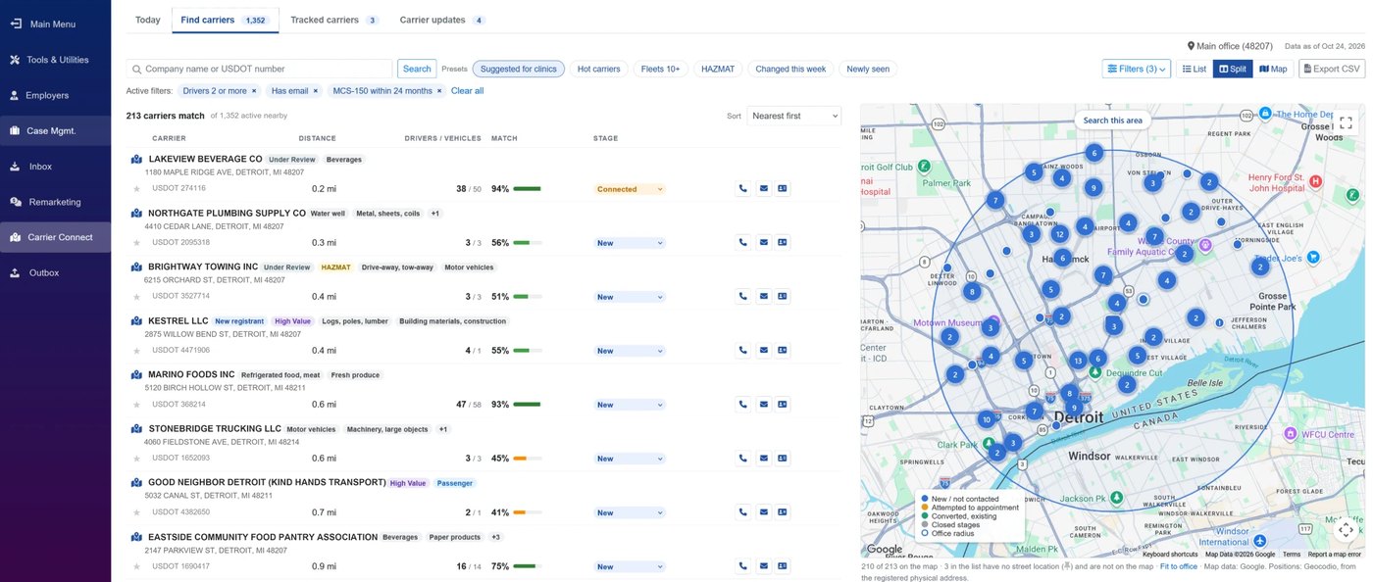Click envelope icon on Stonebridge Trucking row
This screenshot has width=1373, height=582.
[x=763, y=459]
